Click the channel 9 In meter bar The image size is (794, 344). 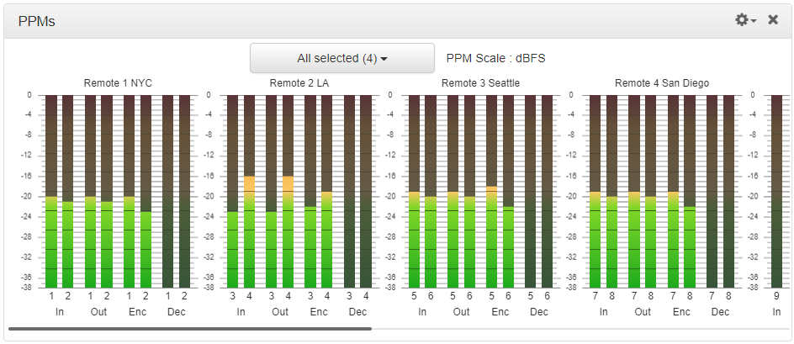click(777, 191)
